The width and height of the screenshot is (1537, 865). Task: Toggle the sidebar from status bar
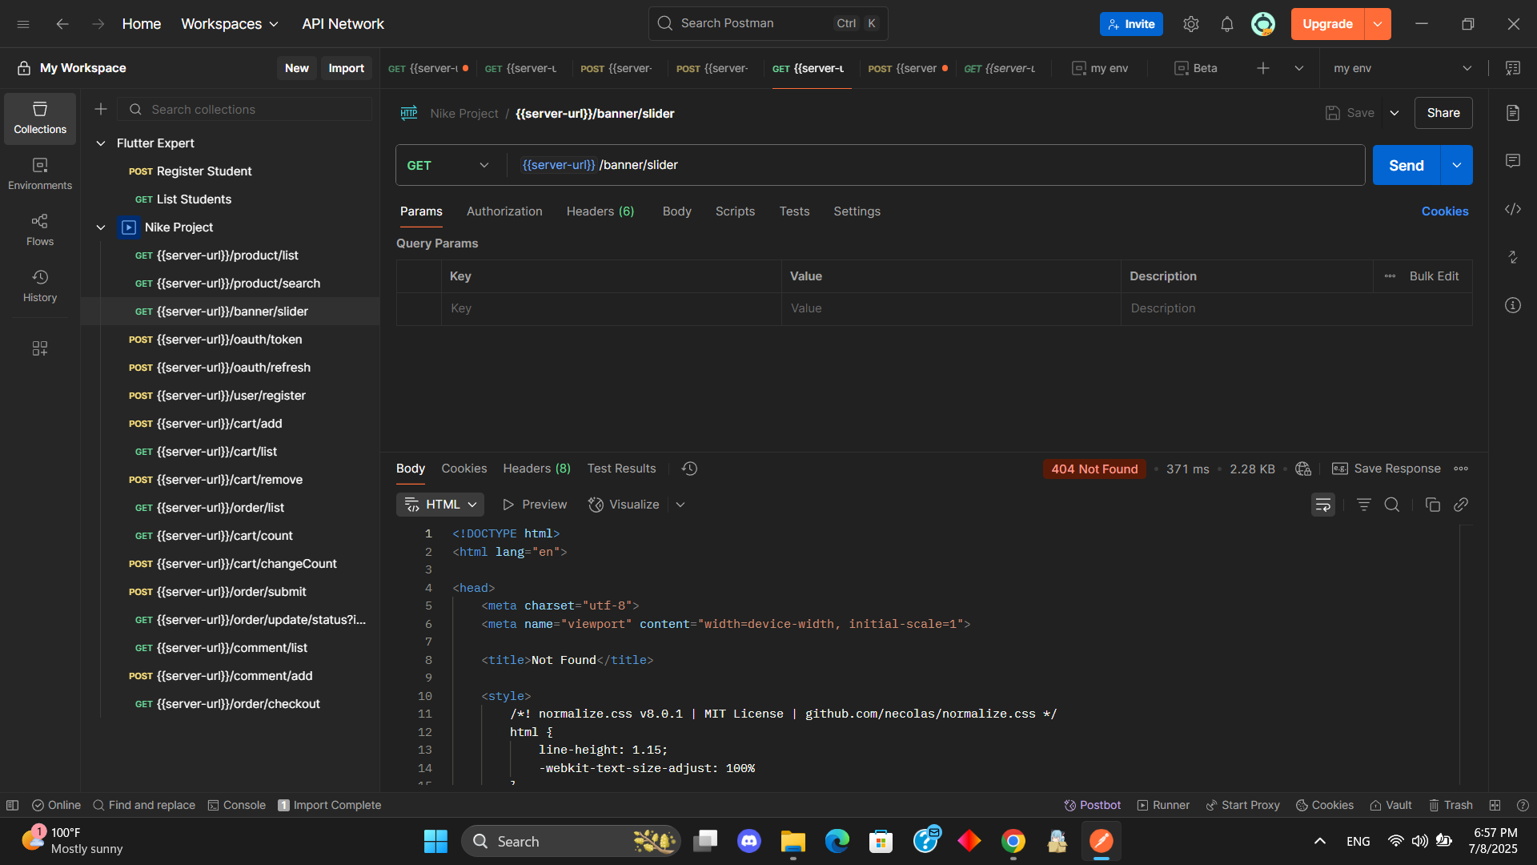pos(12,805)
